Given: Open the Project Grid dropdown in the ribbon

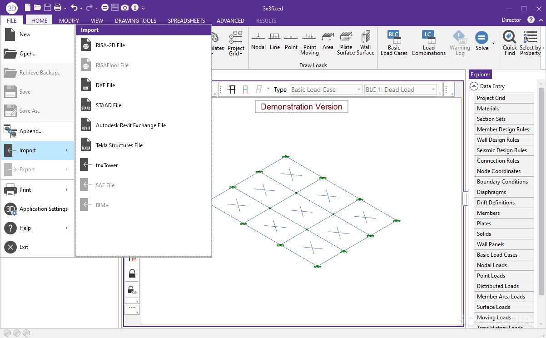Looking at the screenshot, I should click(236, 44).
